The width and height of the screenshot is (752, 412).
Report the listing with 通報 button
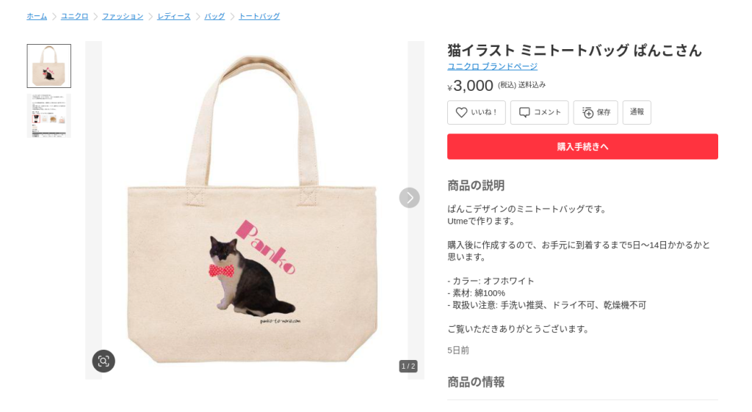click(x=637, y=112)
